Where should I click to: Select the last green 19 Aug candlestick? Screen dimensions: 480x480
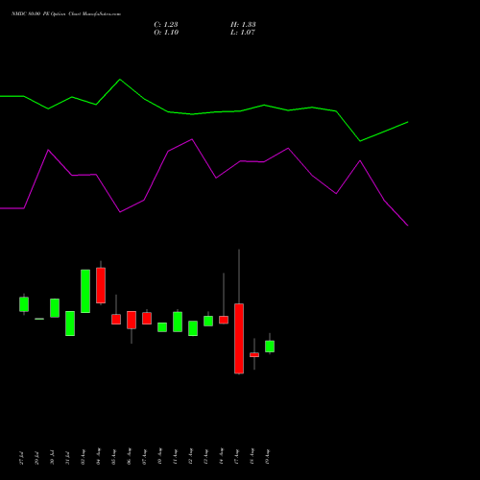(x=270, y=347)
